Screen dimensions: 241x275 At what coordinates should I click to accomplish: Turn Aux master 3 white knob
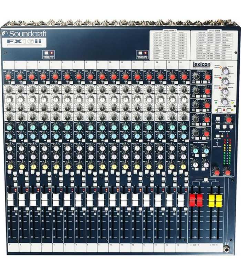[195, 165]
